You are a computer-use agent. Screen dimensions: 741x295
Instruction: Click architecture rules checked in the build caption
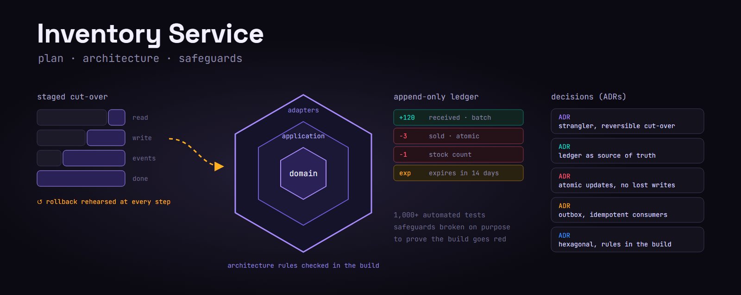pyautogui.click(x=303, y=265)
